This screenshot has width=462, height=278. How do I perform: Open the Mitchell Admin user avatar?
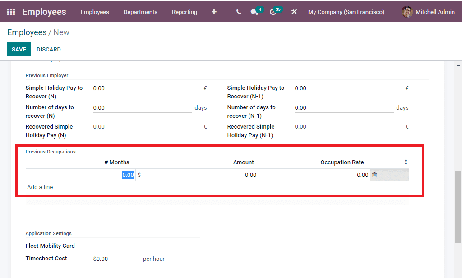click(407, 12)
